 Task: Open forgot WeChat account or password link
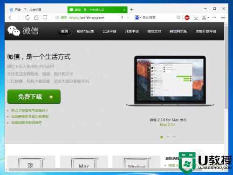[x=30, y=110]
